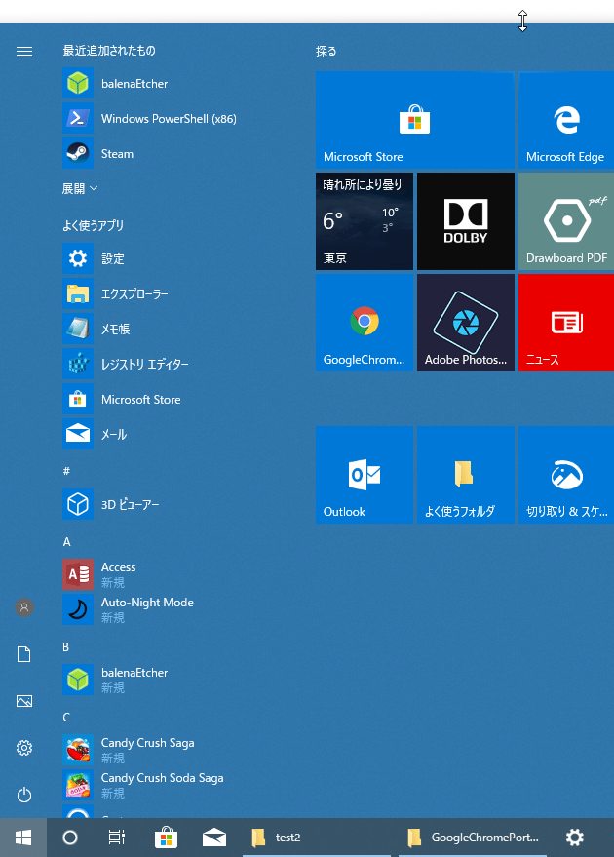Click the Windows Start button
This screenshot has height=857, width=614.
pos(23,838)
